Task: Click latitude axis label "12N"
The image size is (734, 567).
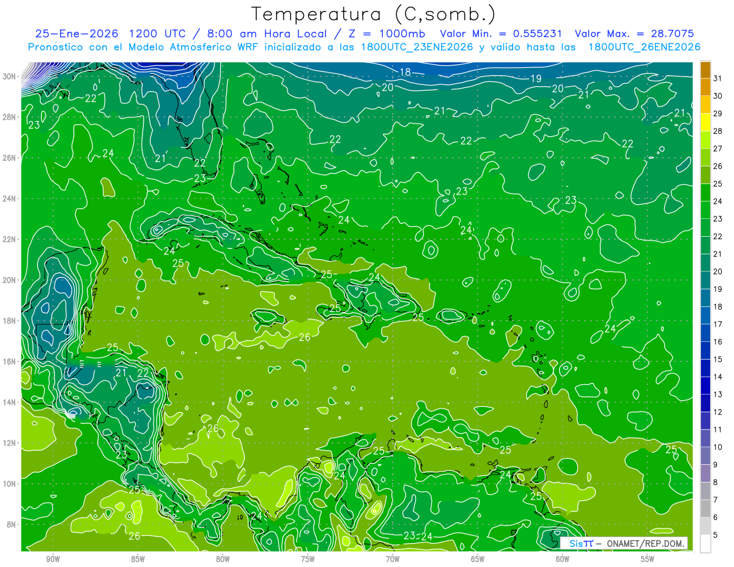Action: [10, 443]
